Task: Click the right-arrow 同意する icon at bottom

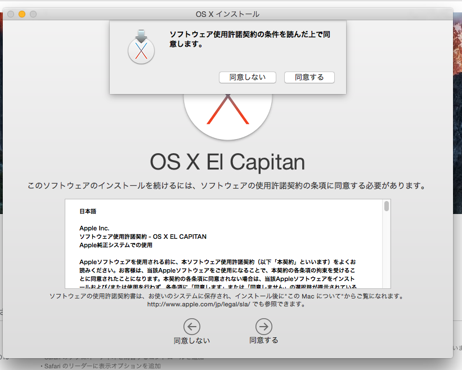Action: (x=264, y=327)
